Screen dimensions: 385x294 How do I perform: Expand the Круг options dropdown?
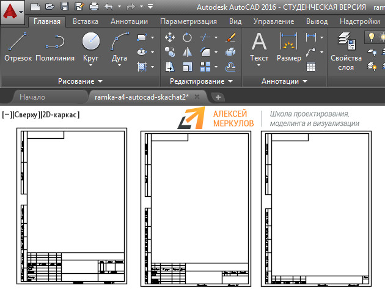point(91,65)
